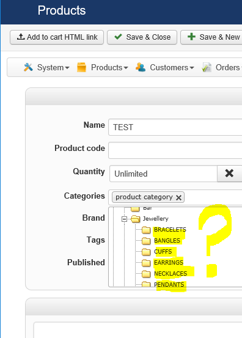Clear the Unlimited quantity with X button
242x338 pixels.
pyautogui.click(x=230, y=174)
